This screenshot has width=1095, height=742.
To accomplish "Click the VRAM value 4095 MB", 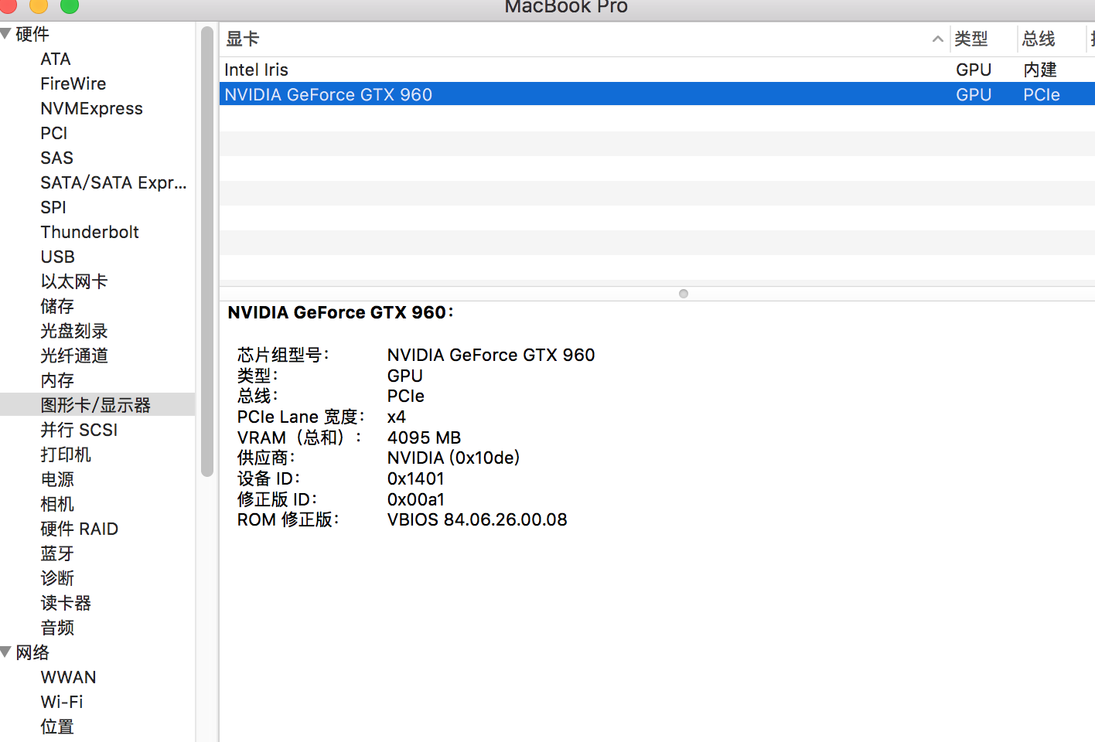I will tap(424, 438).
